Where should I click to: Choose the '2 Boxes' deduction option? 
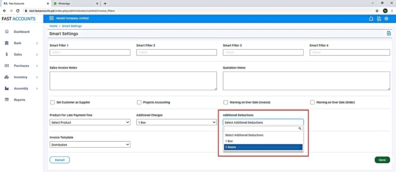(263, 147)
